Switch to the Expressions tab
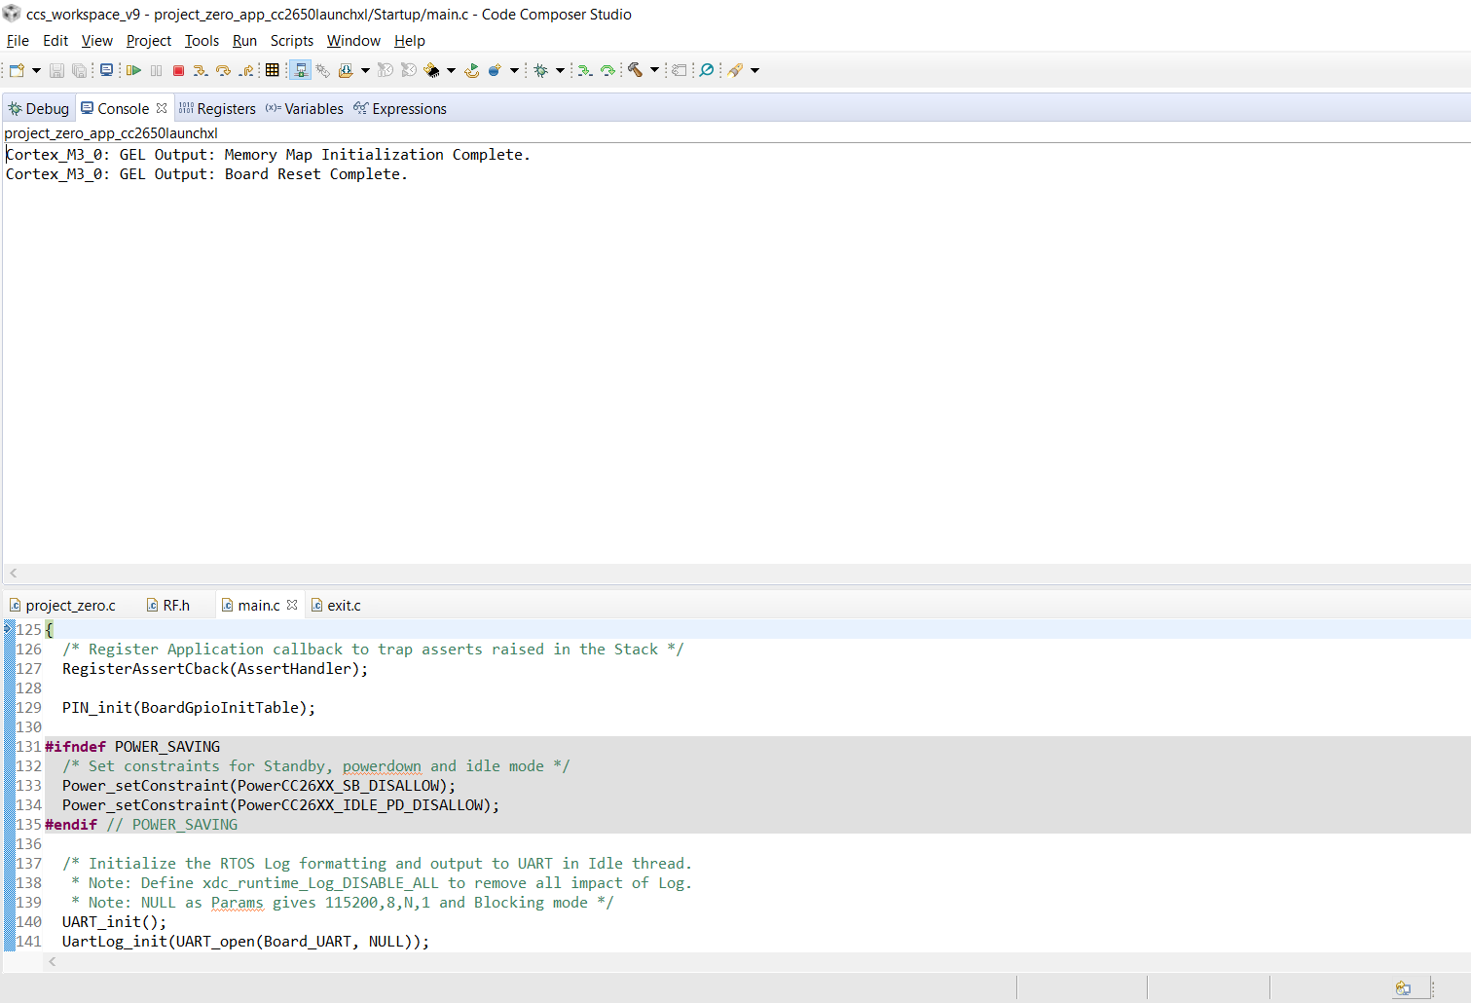 (x=399, y=109)
